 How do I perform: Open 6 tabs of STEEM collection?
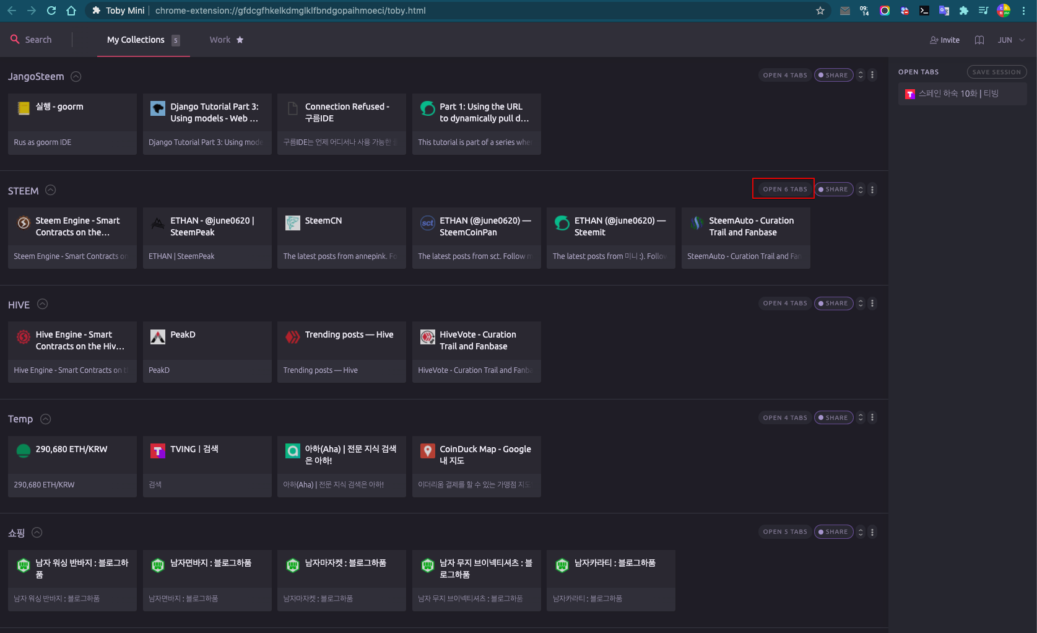[x=785, y=189]
